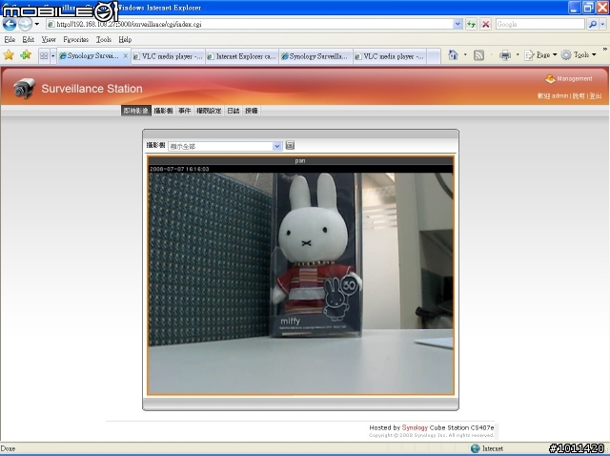Switch to the first VLC media player tab
This screenshot has height=456, width=610.
click(168, 56)
